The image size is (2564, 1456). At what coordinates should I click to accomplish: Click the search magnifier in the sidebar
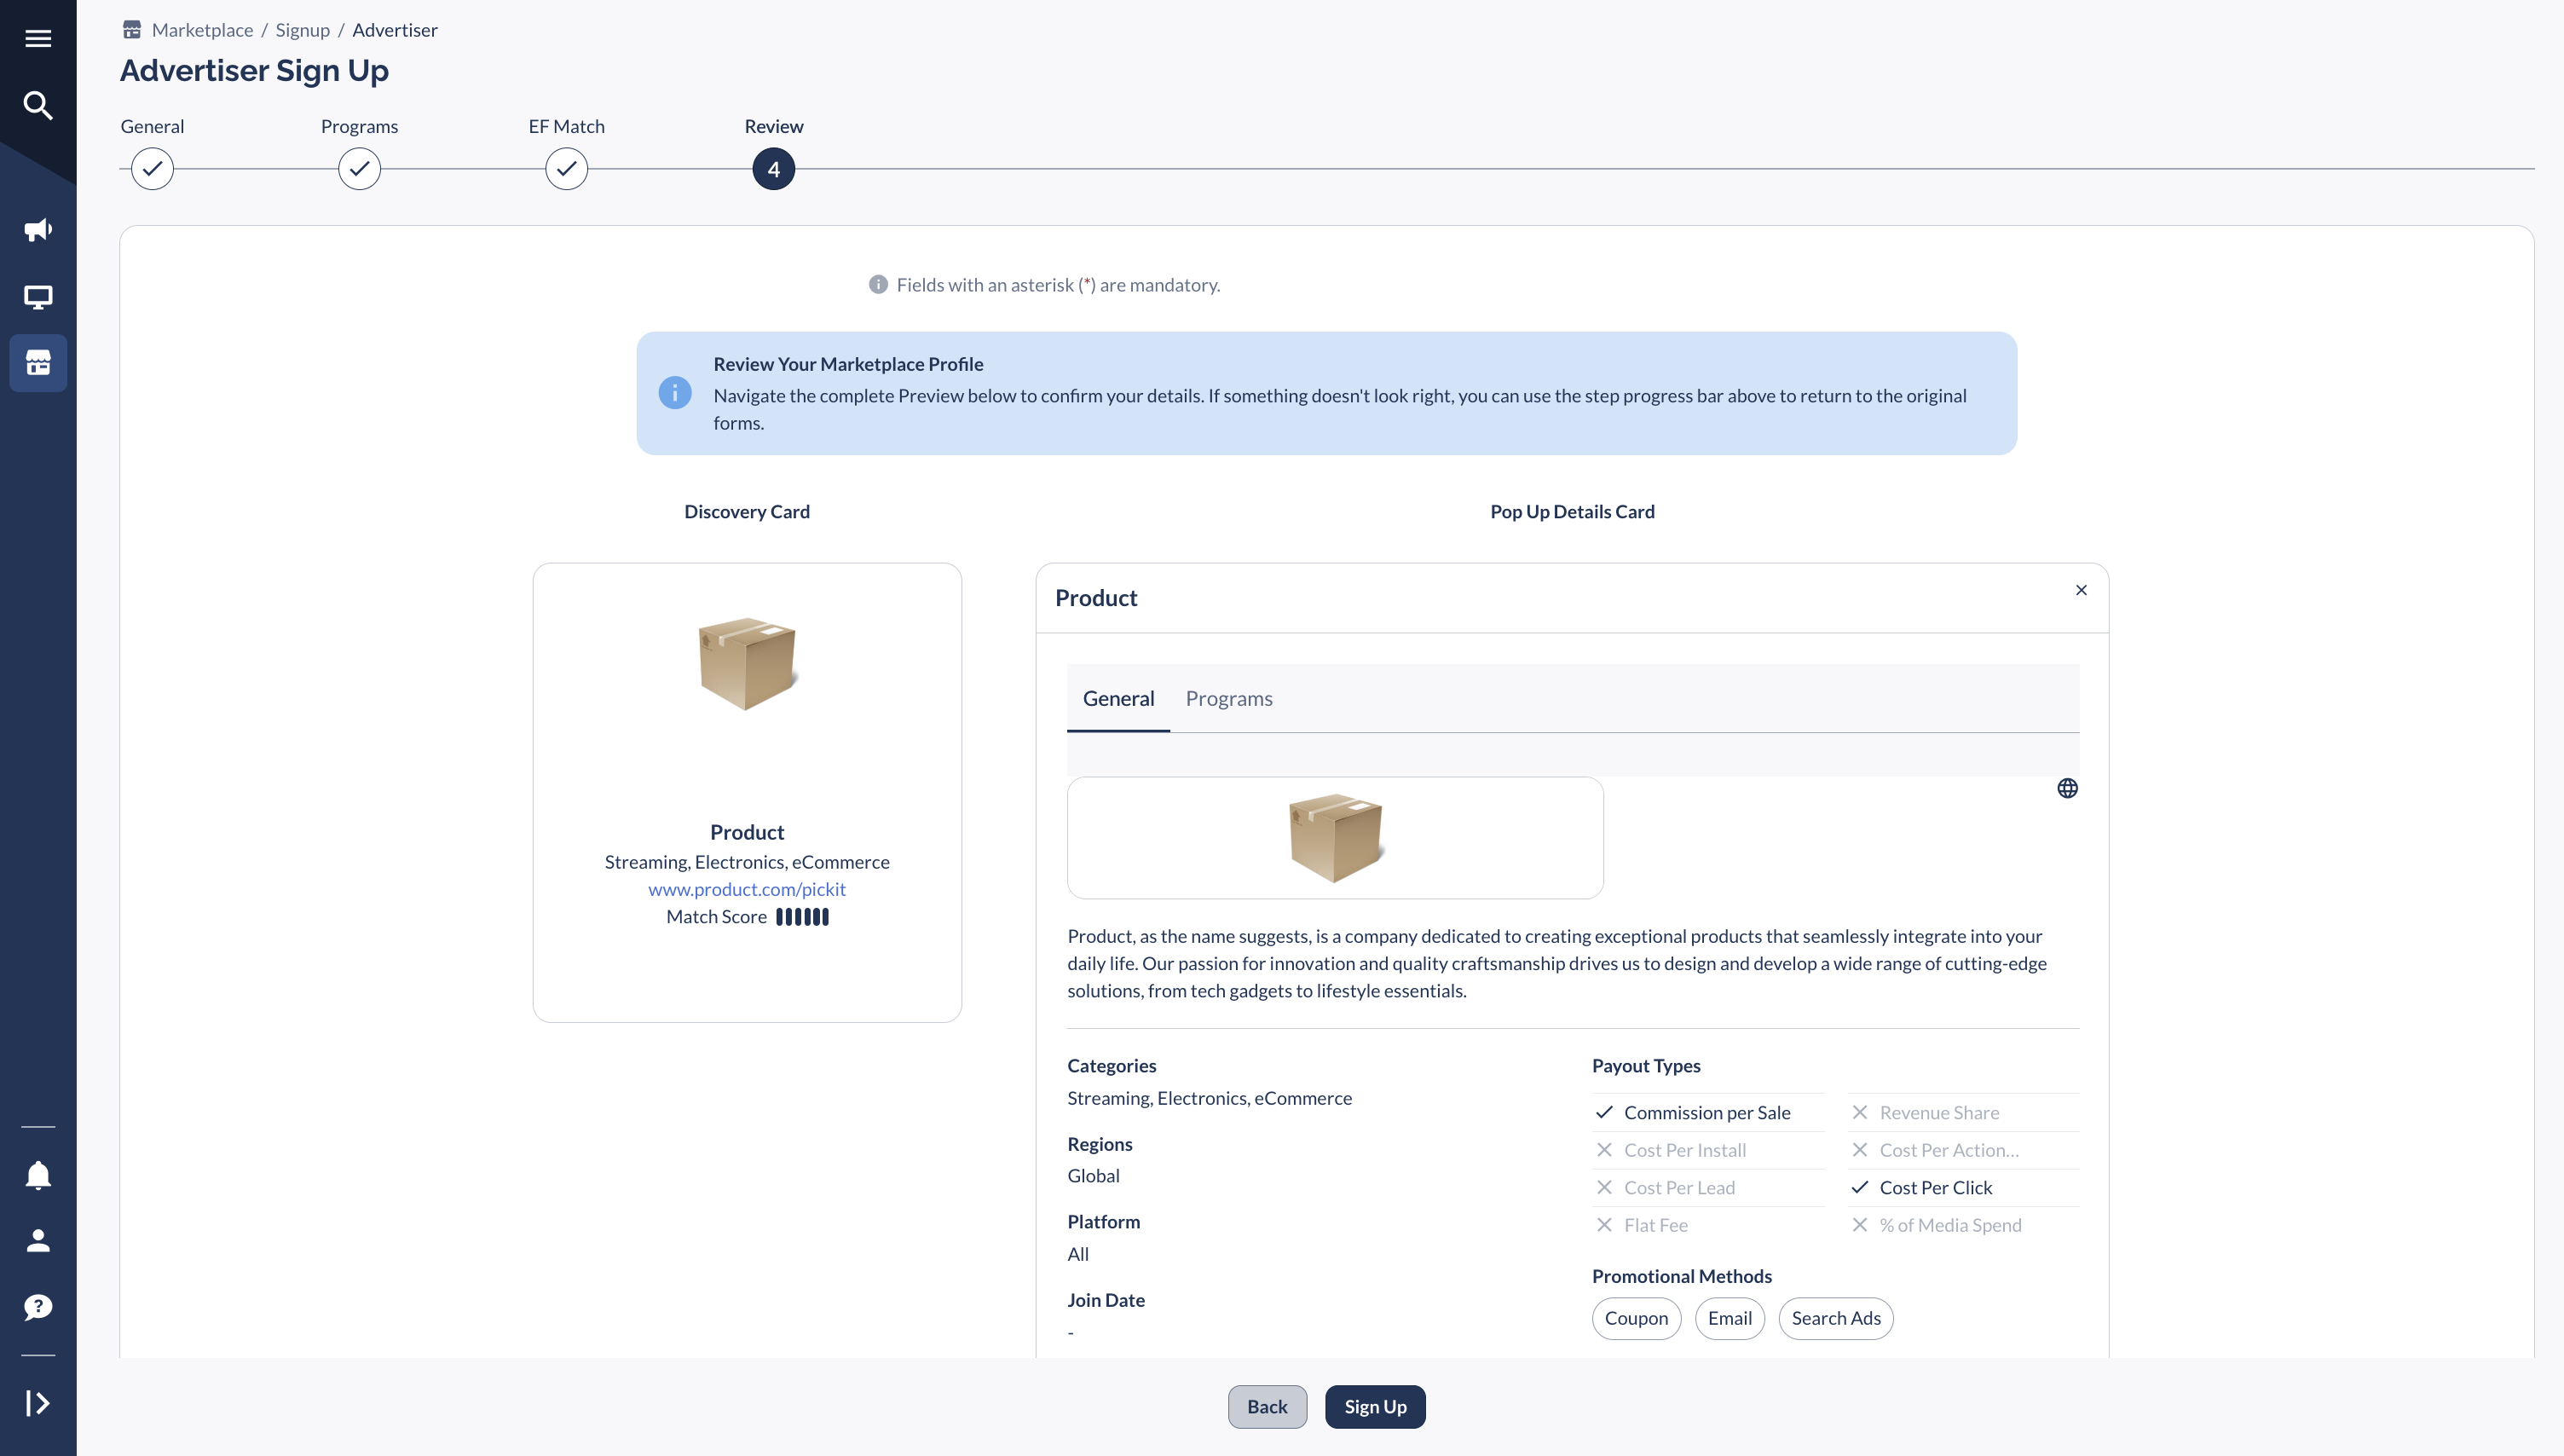click(x=38, y=105)
